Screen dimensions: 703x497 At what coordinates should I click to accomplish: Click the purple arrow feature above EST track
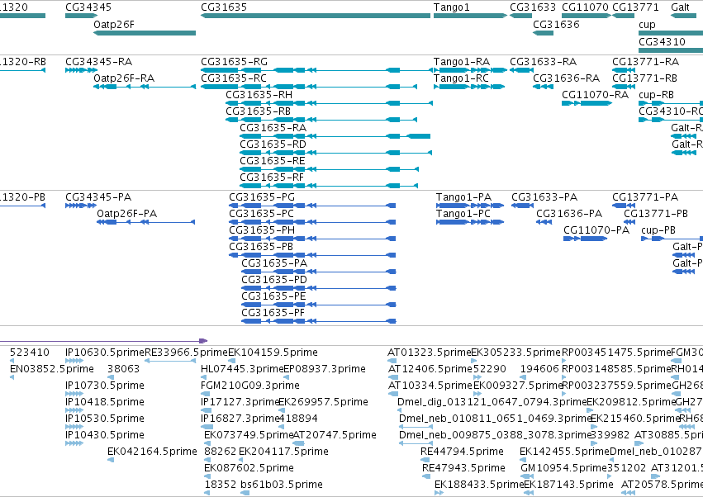tap(103, 341)
